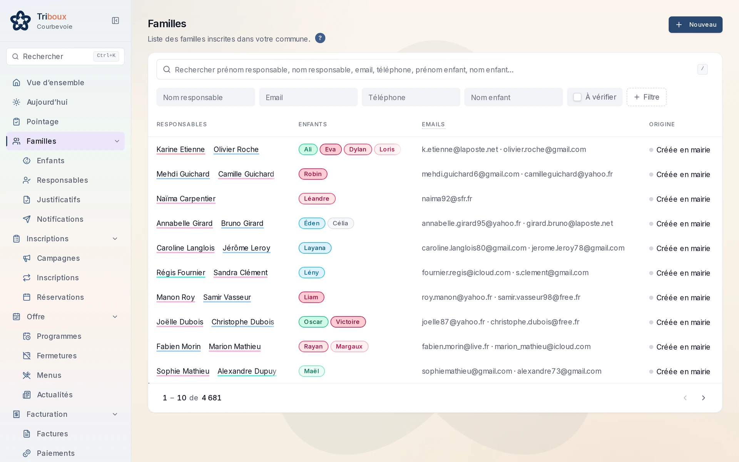Click the Campagnes megaphone icon
The width and height of the screenshot is (739, 462).
point(27,258)
